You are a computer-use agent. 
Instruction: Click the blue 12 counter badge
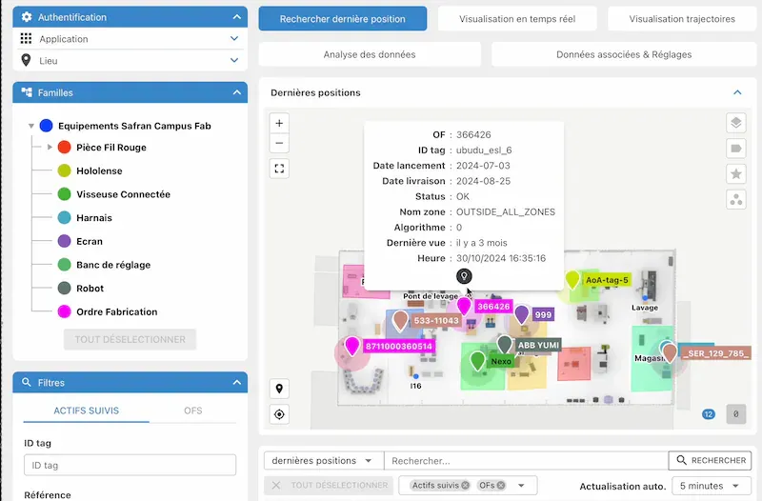[x=709, y=414]
